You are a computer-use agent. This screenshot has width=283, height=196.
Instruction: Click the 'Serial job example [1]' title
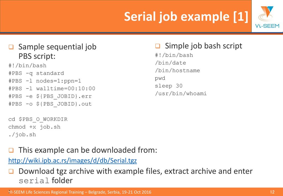186,16
